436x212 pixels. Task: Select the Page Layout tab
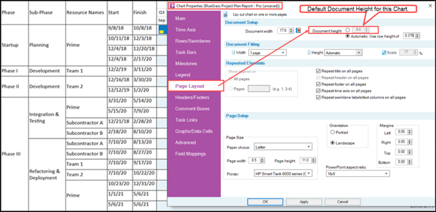click(196, 86)
